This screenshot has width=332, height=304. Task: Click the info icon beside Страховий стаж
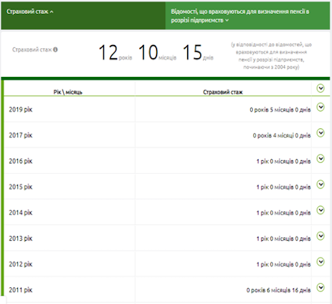coord(55,50)
